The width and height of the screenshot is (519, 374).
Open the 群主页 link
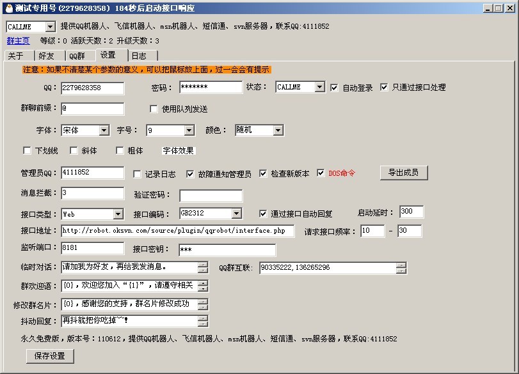pyautogui.click(x=17, y=41)
